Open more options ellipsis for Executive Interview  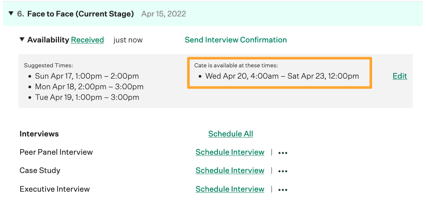[x=283, y=190]
